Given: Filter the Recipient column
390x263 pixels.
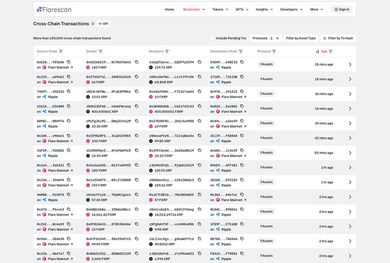Looking at the screenshot, I should (167, 51).
